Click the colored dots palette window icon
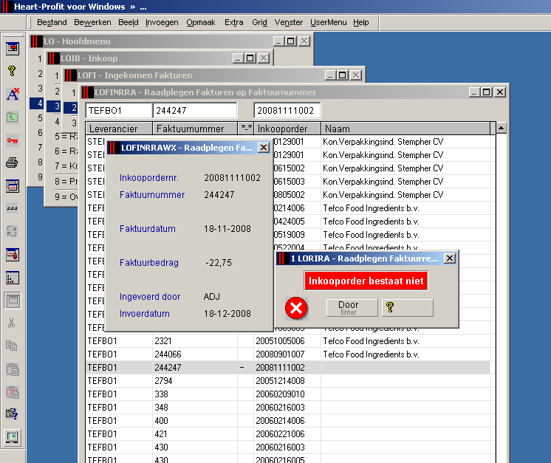This screenshot has height=463, width=551. (x=13, y=278)
